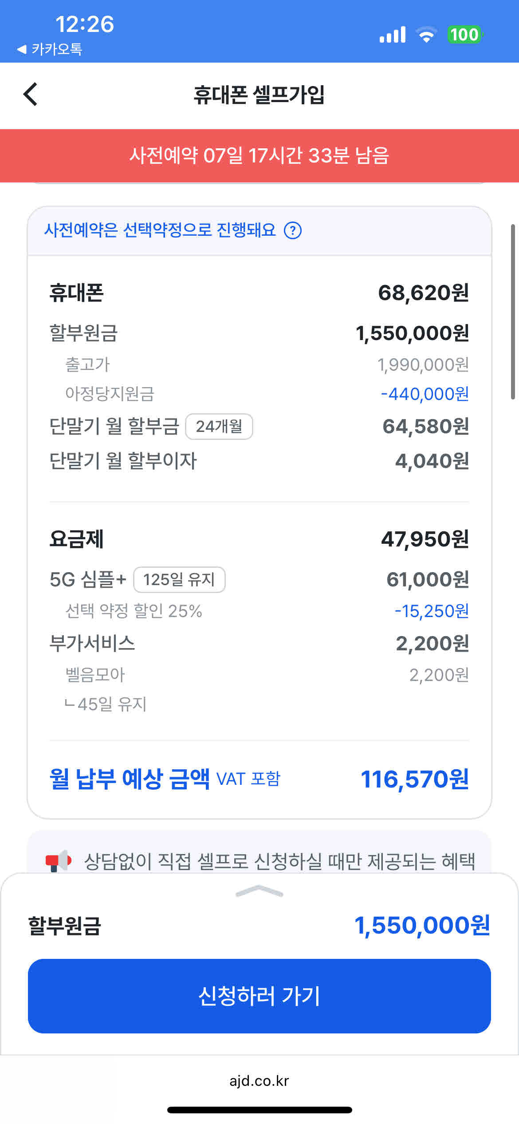Expand the bottom sheet chevron handle

click(x=259, y=890)
